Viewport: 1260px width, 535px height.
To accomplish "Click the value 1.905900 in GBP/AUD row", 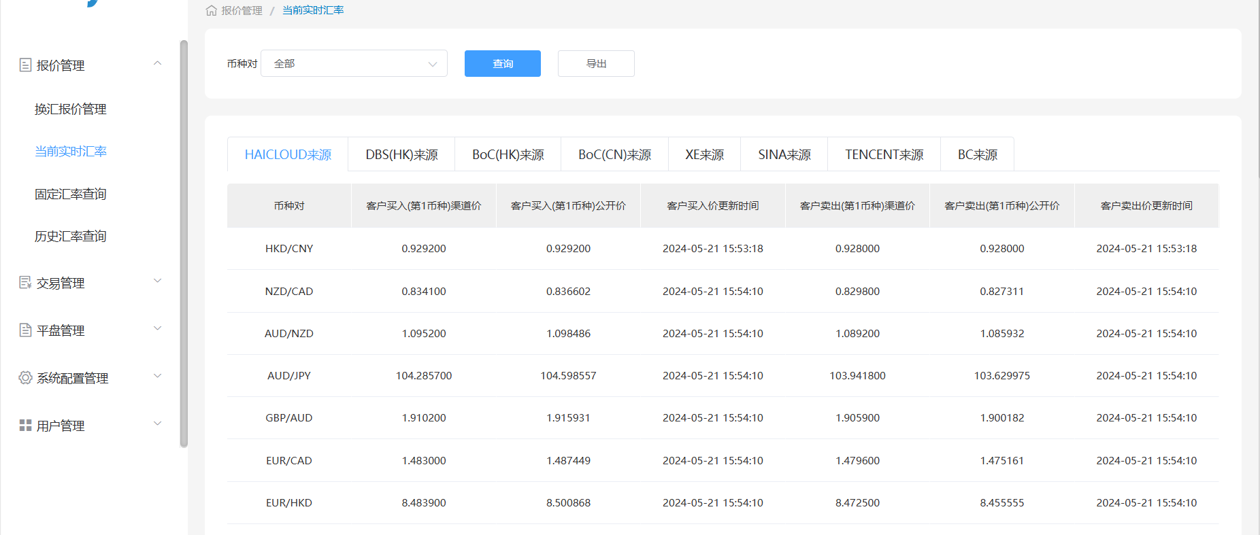I will pos(857,418).
